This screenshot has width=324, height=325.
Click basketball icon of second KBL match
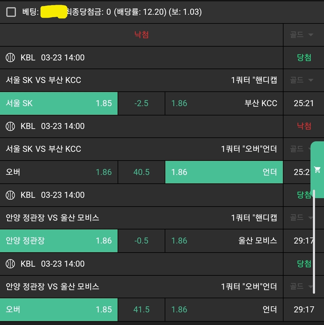click(x=10, y=126)
